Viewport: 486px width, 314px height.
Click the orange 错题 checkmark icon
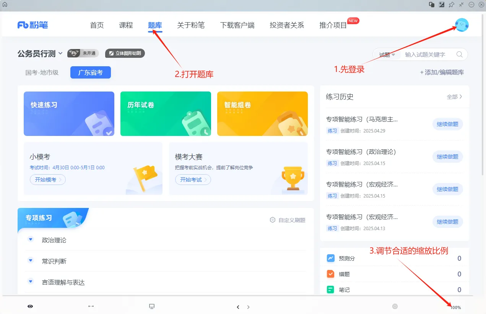[331, 274]
